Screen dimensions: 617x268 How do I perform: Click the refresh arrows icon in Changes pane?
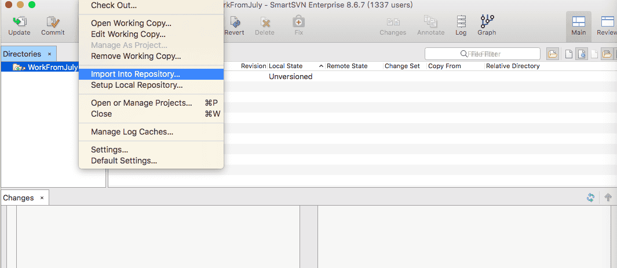point(590,198)
